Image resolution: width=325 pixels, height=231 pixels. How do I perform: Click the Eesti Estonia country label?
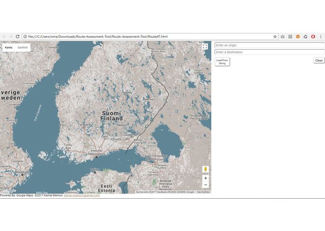[x=107, y=188]
